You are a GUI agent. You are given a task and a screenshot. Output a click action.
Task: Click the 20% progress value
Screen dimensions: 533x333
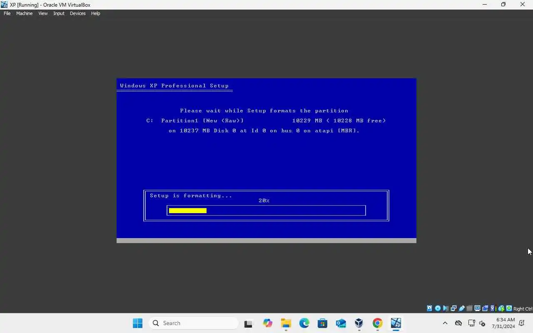(264, 201)
